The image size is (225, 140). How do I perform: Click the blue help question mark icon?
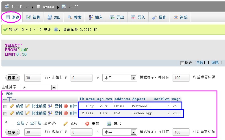[56, 30]
